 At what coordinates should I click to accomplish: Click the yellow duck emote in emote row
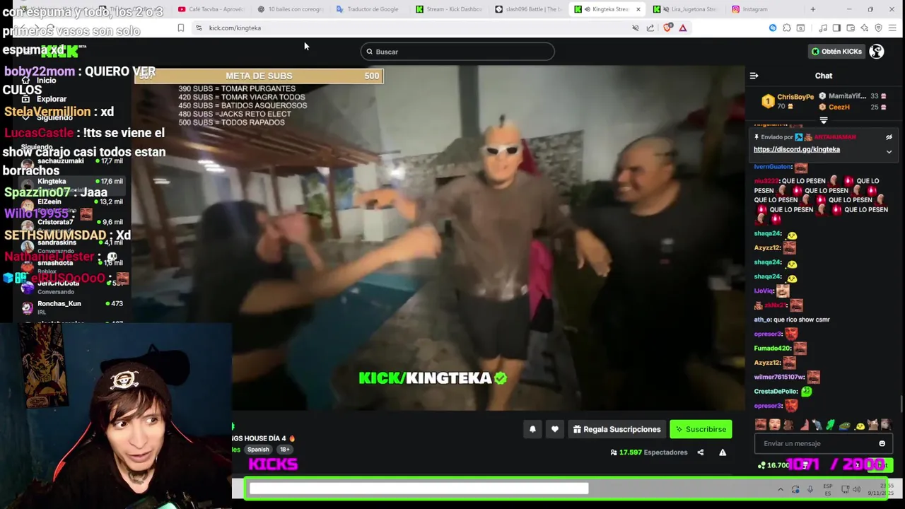point(860,425)
